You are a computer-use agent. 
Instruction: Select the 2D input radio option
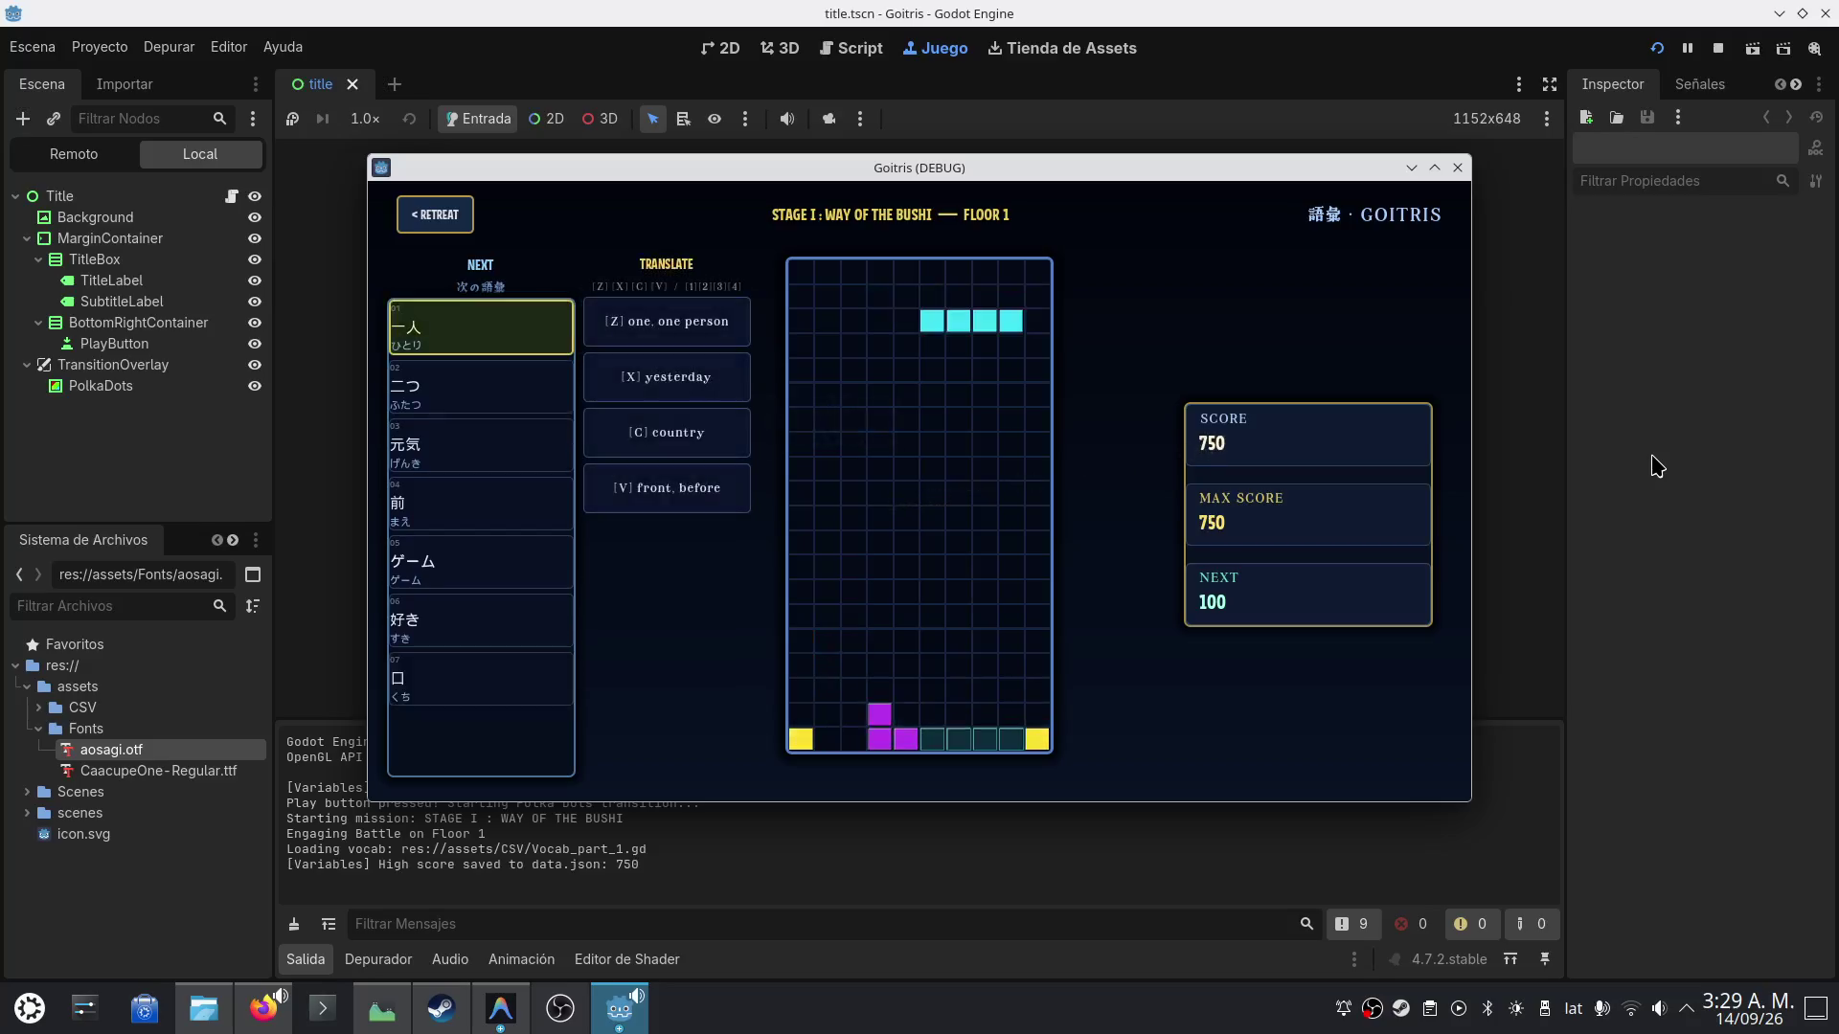[x=546, y=119]
